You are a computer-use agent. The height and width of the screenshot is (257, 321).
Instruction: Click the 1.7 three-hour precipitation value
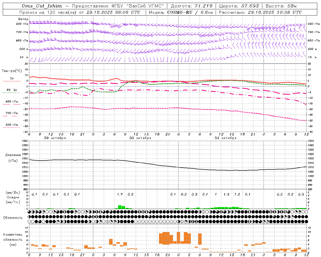(x=120, y=195)
